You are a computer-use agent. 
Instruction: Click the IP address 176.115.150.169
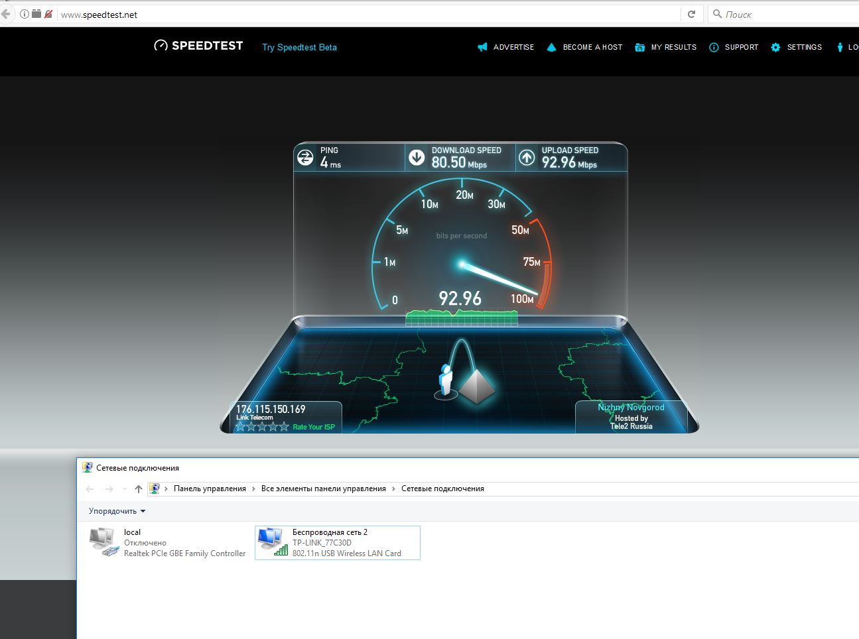coord(271,409)
